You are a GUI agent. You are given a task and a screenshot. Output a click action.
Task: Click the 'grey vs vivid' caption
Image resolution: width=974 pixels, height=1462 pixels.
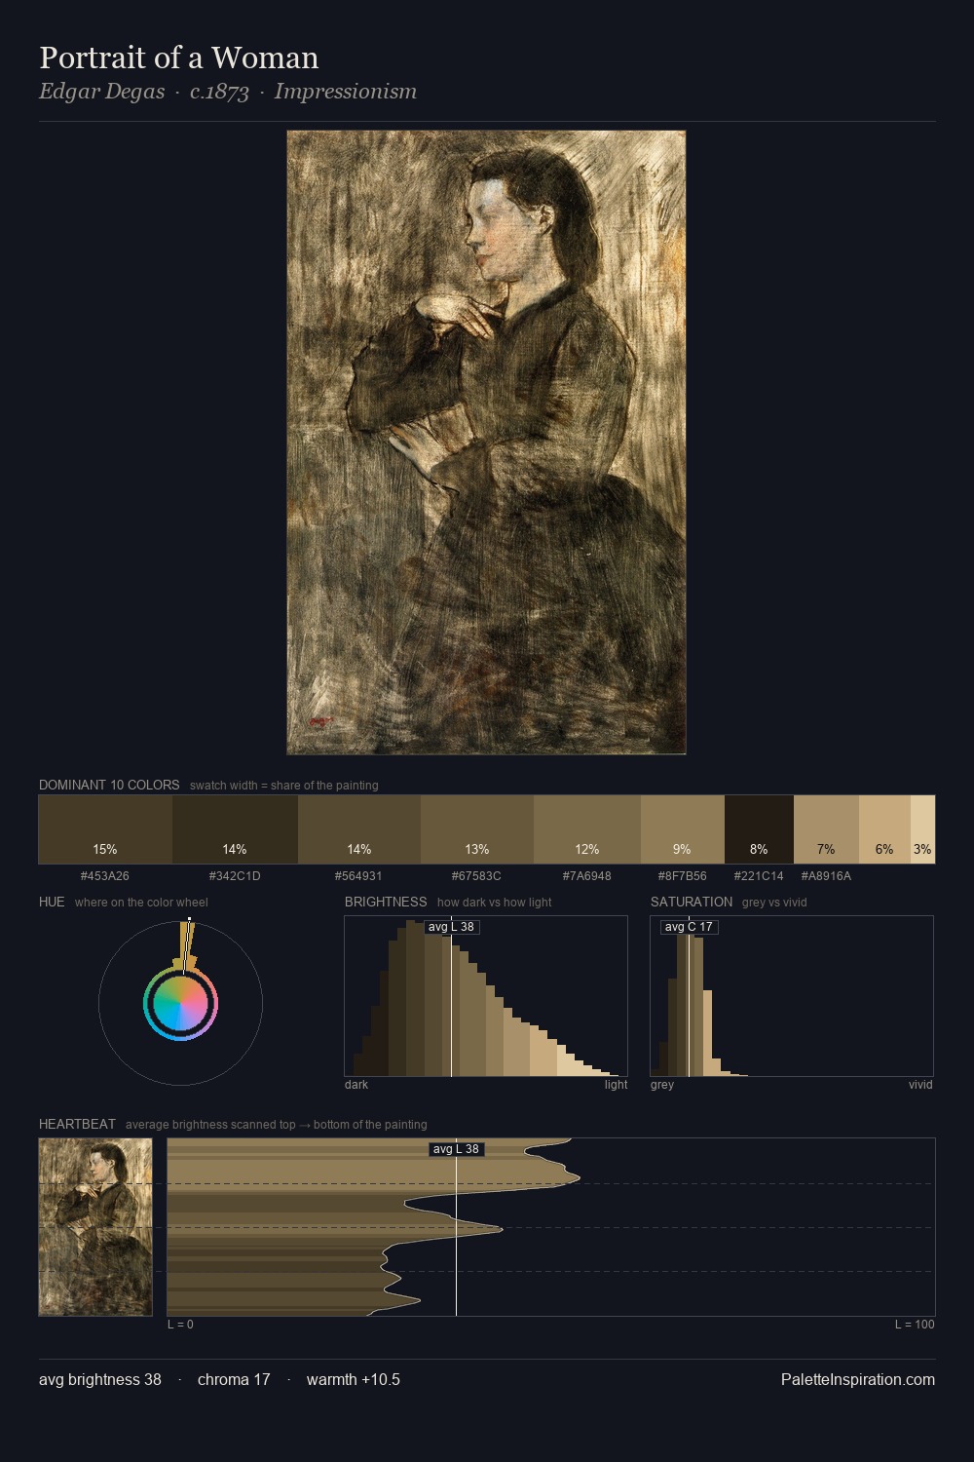point(774,903)
